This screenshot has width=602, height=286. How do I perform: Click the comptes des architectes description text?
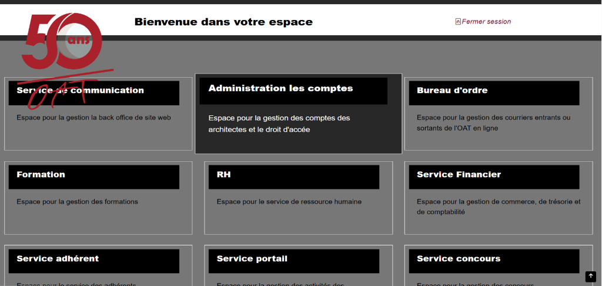(x=279, y=124)
